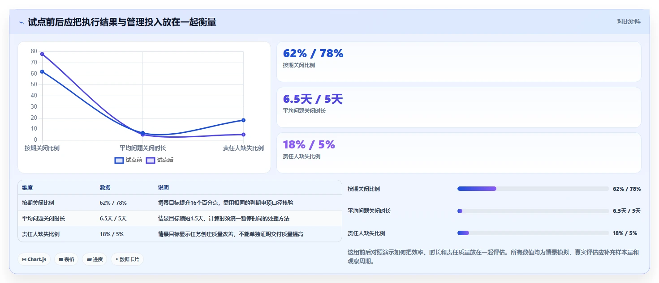Viewport: 659px width, 283px height.
Task: Click the lightning icon beside the header title
Action: click(x=22, y=22)
